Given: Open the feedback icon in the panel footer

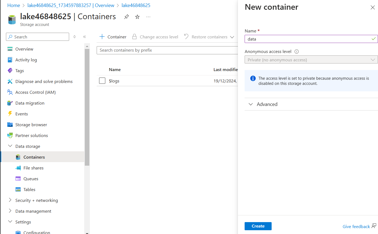Looking at the screenshot, I should pos(374,226).
